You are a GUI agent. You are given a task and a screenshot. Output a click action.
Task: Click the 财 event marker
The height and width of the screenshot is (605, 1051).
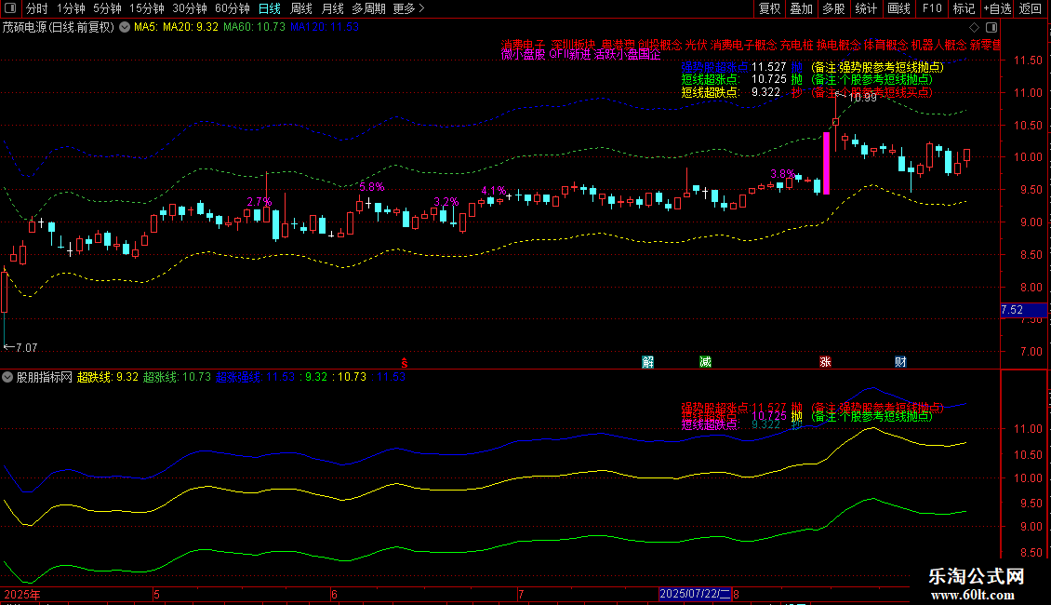pos(900,362)
